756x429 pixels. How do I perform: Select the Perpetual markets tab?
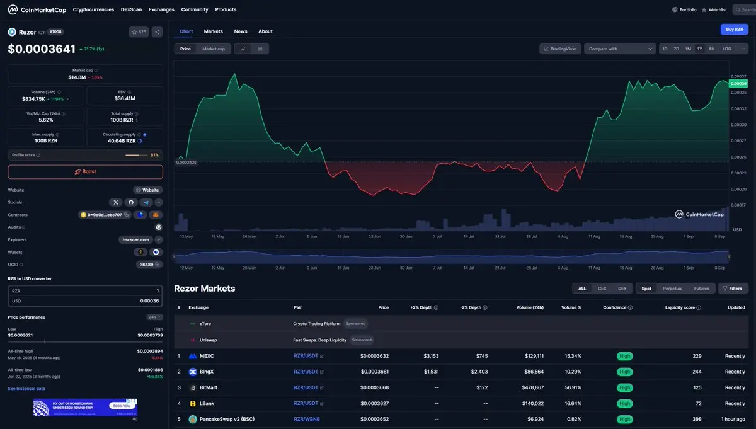(672, 289)
